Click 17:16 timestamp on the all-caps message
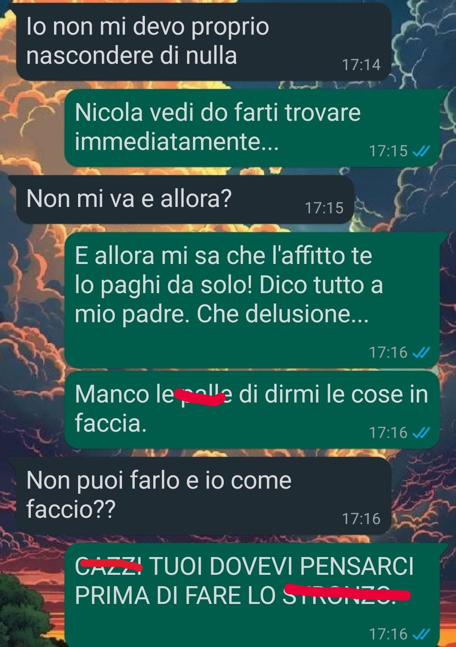 point(388,634)
